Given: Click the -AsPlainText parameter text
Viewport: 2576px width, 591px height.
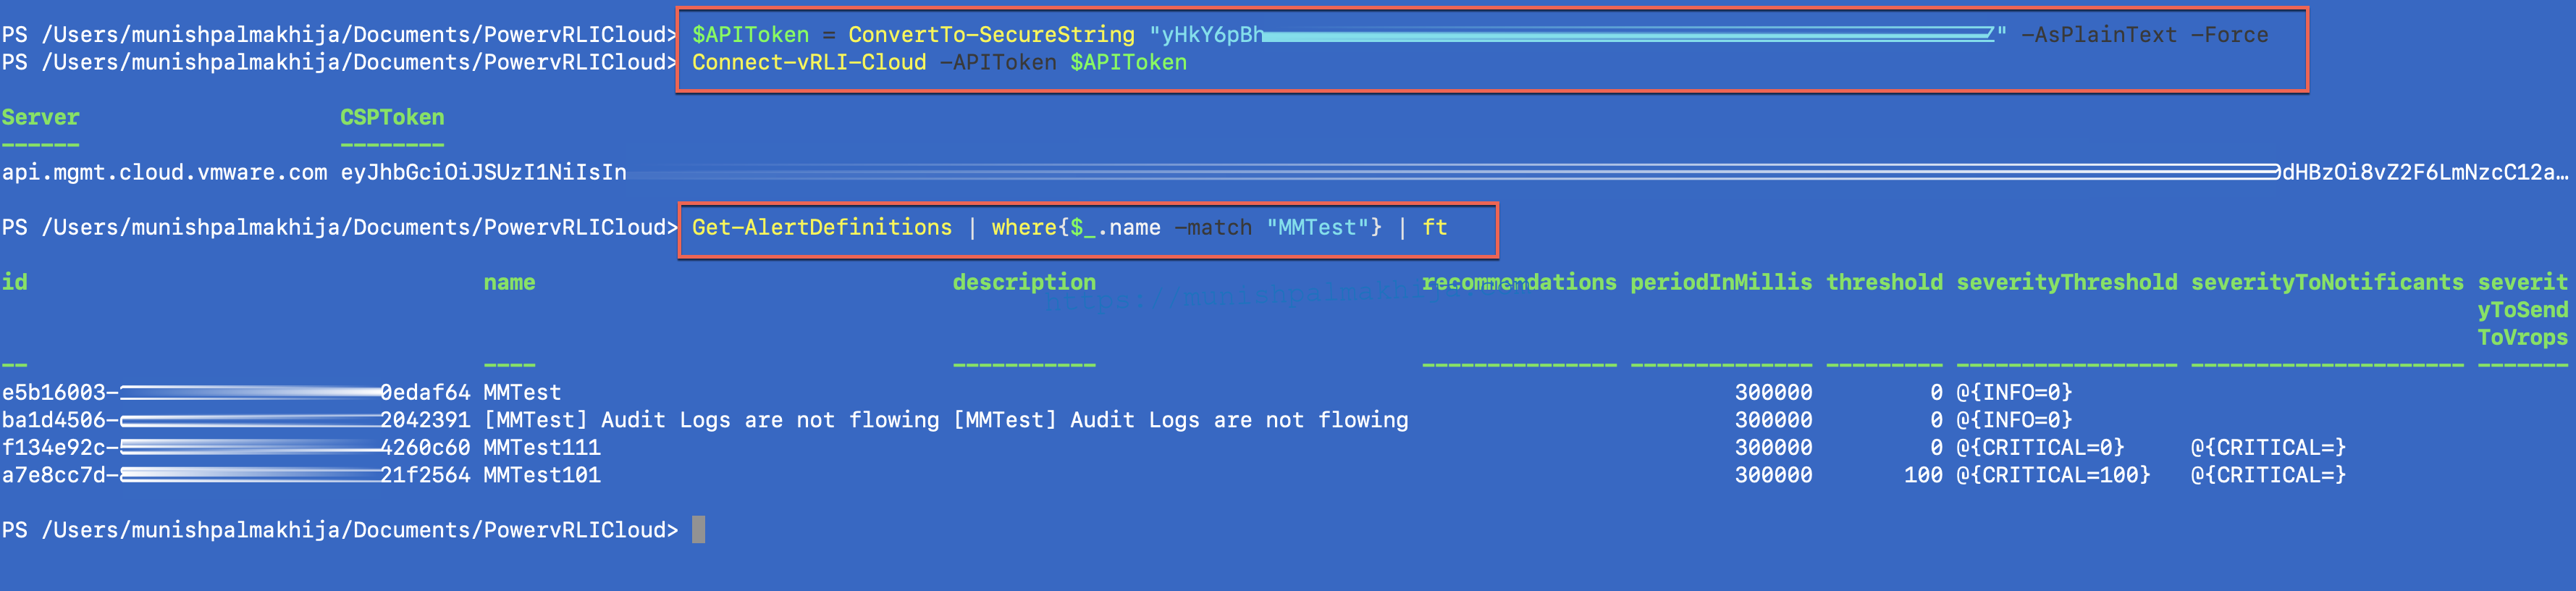Looking at the screenshot, I should point(2098,35).
